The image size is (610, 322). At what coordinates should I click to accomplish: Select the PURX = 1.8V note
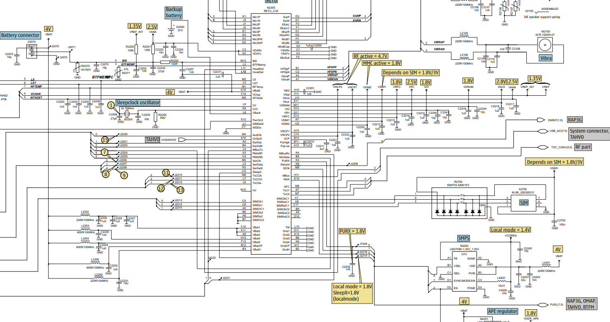coord(352,231)
